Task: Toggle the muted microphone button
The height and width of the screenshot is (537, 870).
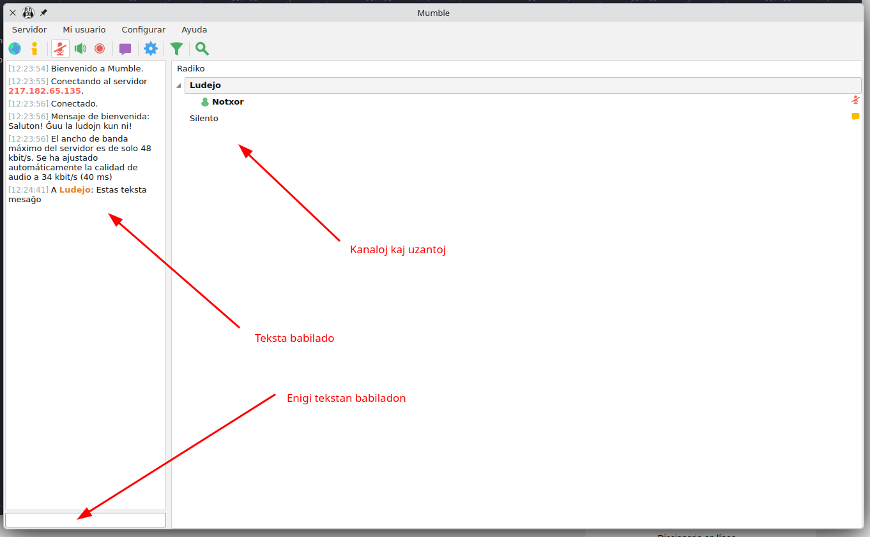Action: [60, 48]
